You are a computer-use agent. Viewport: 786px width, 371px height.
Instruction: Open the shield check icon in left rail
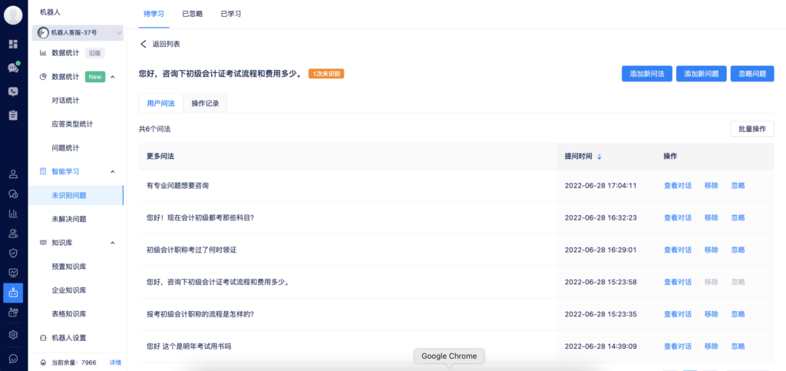pyautogui.click(x=14, y=253)
